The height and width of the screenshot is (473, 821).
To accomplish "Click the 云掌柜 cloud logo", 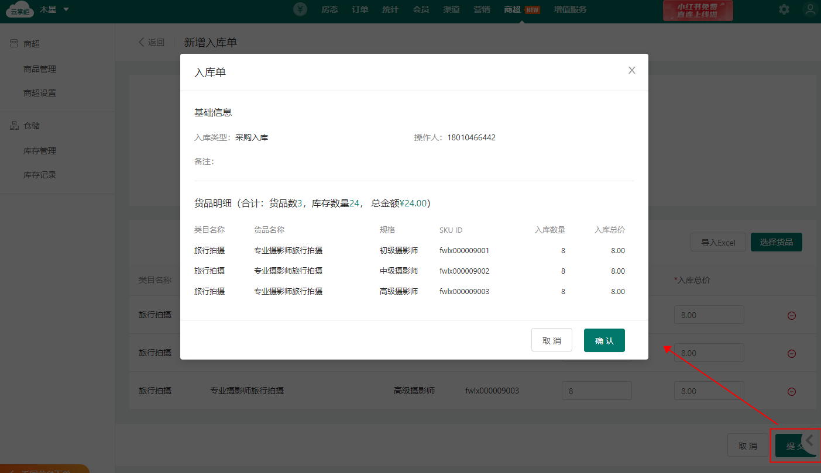I will pos(19,9).
